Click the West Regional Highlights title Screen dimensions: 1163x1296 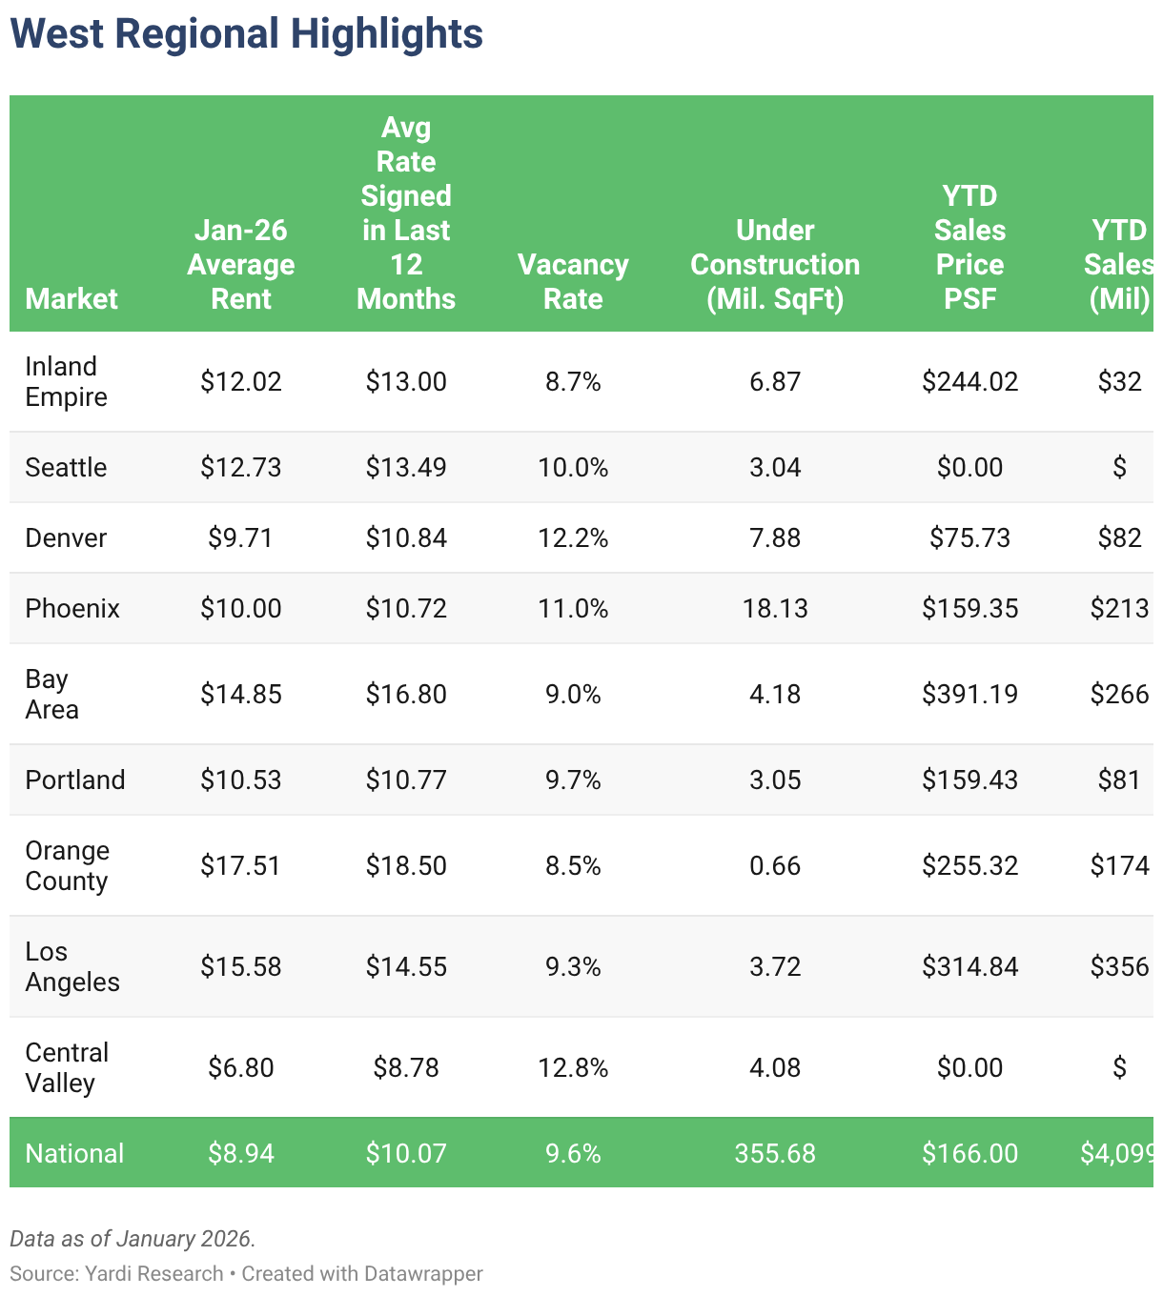tap(247, 34)
